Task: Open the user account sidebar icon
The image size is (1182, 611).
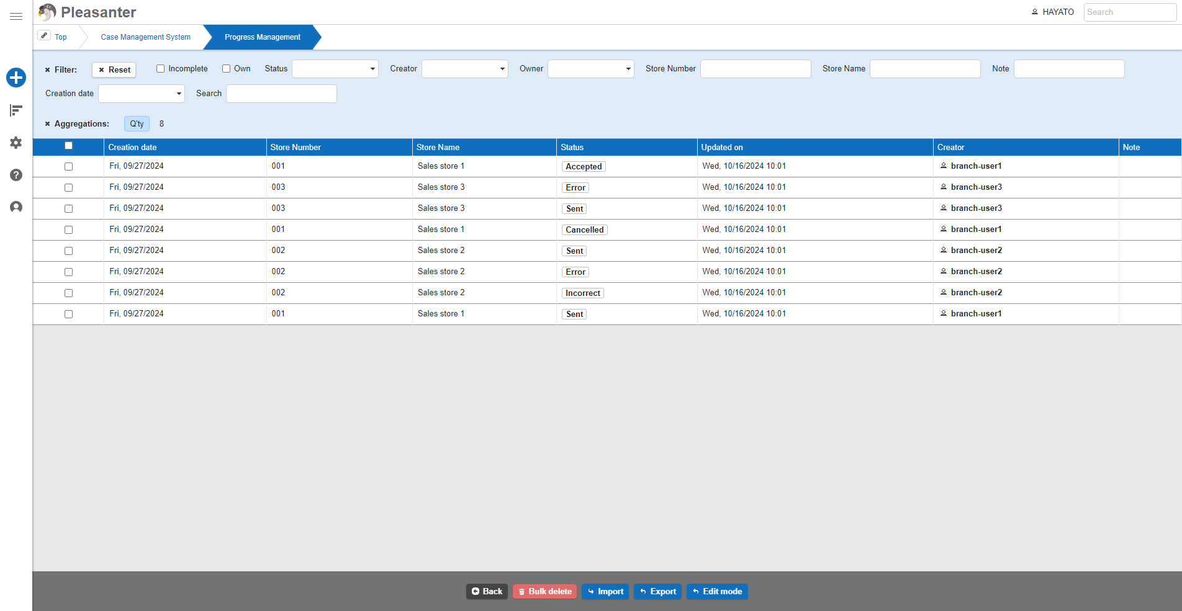Action: pos(16,207)
